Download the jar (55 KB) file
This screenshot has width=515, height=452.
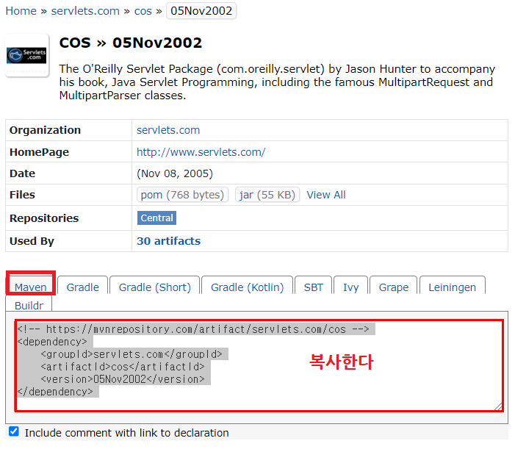267,195
